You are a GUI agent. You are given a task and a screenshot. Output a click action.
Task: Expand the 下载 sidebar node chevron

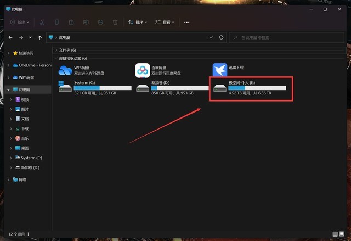click(x=11, y=128)
